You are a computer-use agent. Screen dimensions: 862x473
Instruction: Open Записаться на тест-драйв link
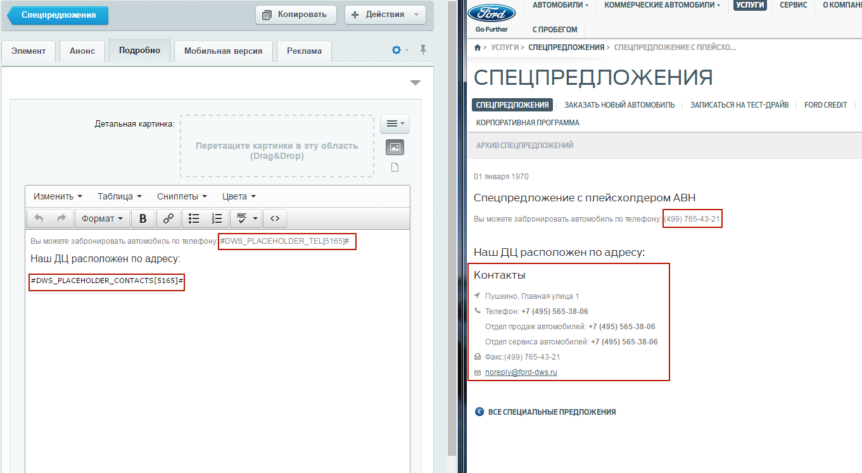(x=740, y=105)
